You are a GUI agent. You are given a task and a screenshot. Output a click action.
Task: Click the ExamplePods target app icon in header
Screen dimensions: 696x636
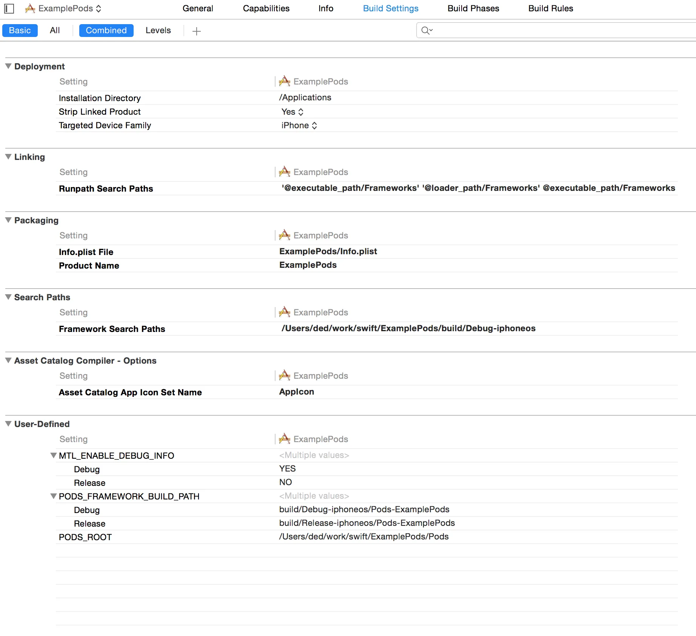tap(30, 8)
